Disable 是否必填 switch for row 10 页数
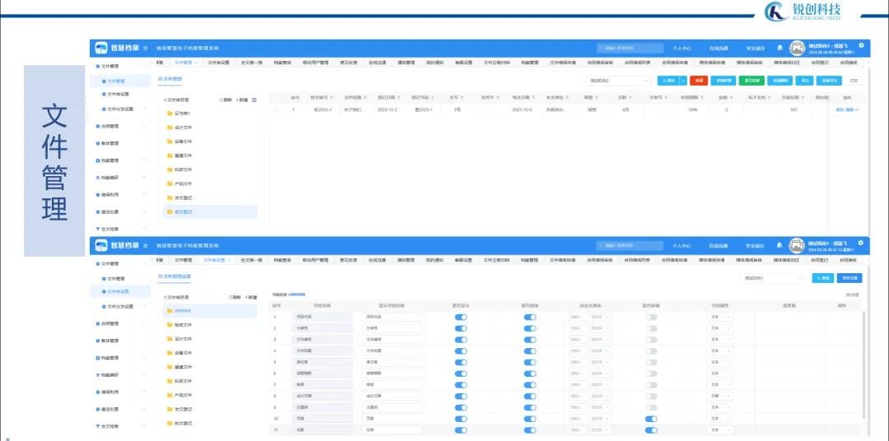This screenshot has height=441, width=889. [651, 419]
